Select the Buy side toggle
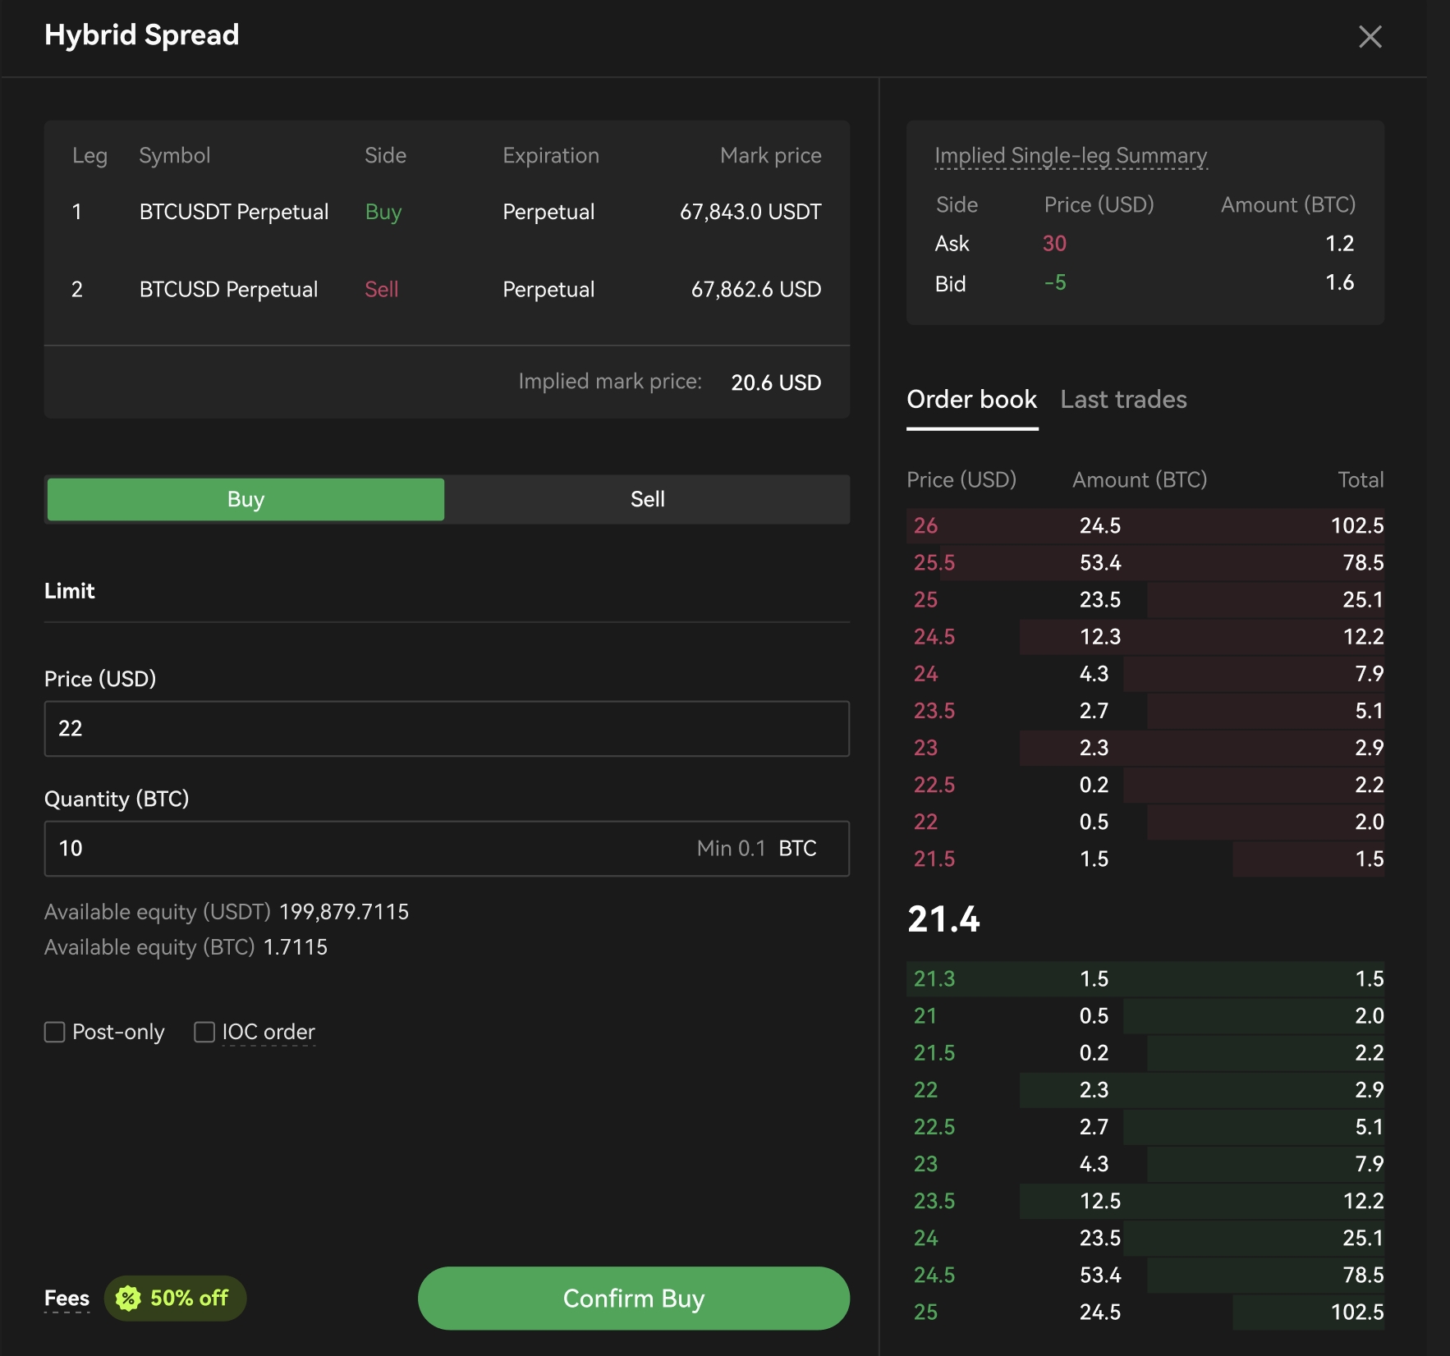 (x=245, y=499)
